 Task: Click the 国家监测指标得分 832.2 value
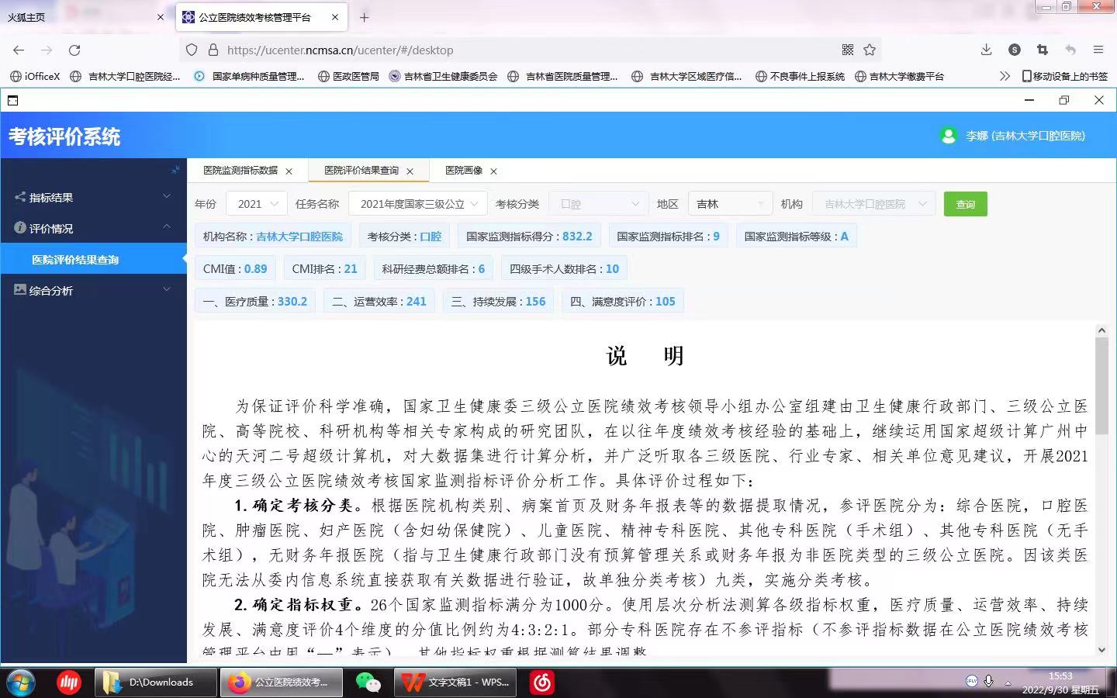[577, 237]
